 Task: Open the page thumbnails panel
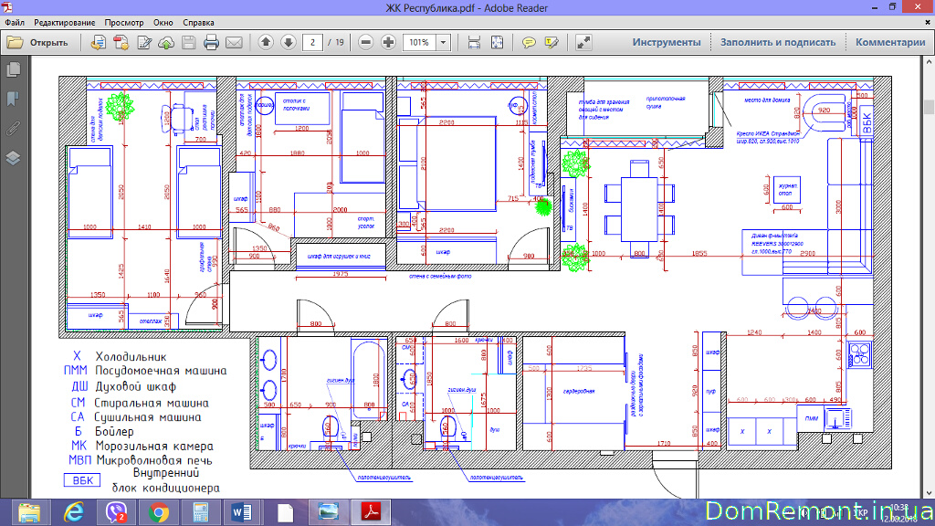tap(13, 69)
